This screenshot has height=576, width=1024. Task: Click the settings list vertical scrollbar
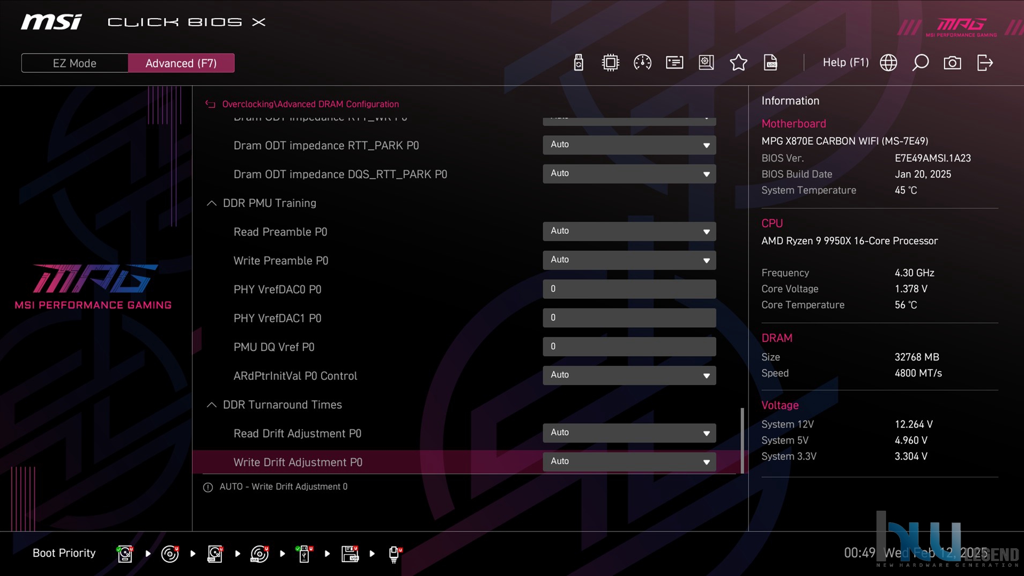742,440
